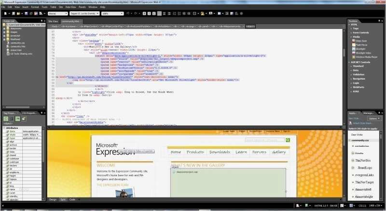The width and height of the screenshot is (386, 211).
Task: Click Gallery link in page preview
Action: (x=279, y=152)
